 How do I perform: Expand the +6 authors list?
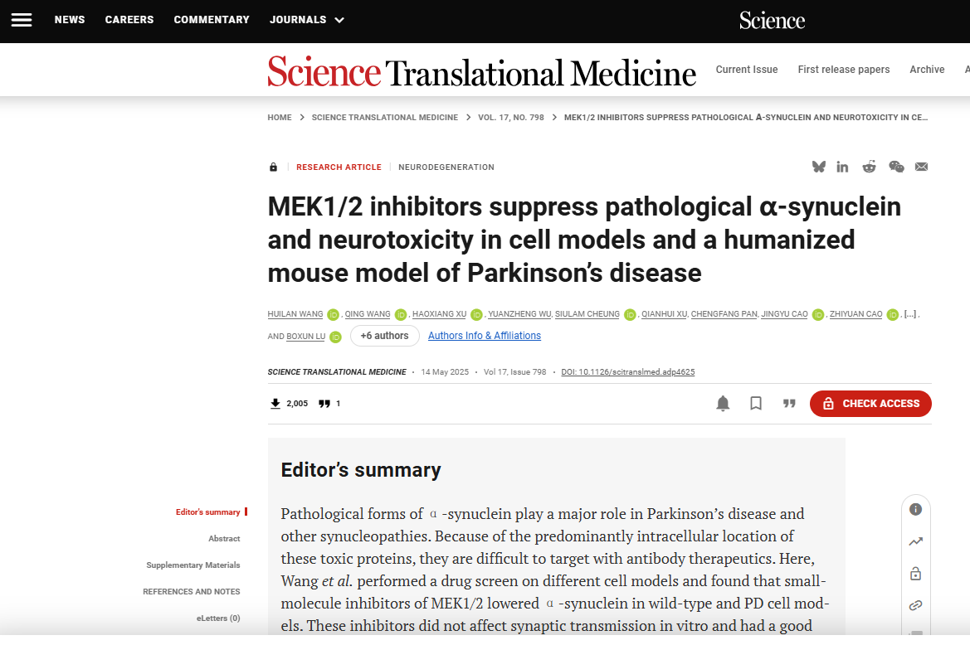pyautogui.click(x=384, y=336)
